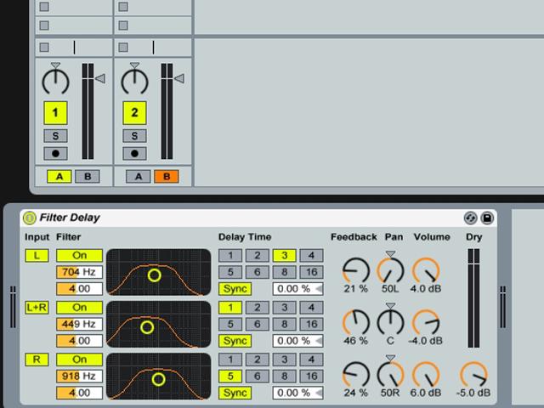Toggle the L+R input channel button
Screen dimensions: 544x408
(x=37, y=308)
